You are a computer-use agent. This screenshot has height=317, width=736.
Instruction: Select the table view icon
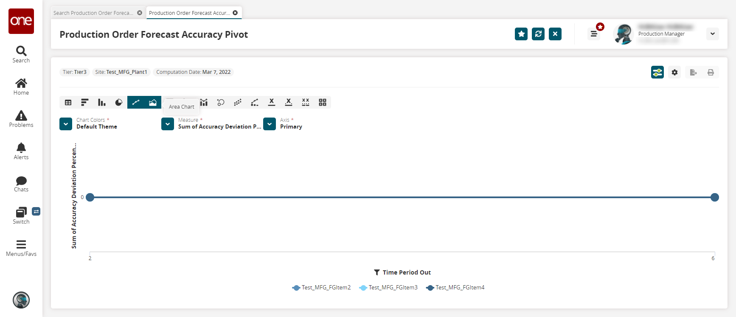68,102
